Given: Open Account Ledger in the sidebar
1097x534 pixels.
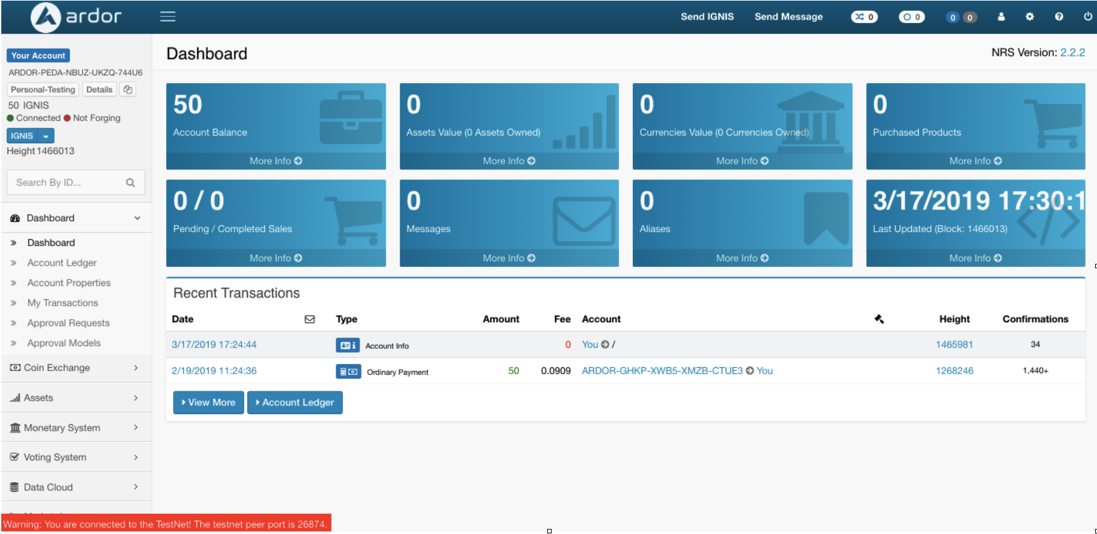Looking at the screenshot, I should click(x=62, y=263).
